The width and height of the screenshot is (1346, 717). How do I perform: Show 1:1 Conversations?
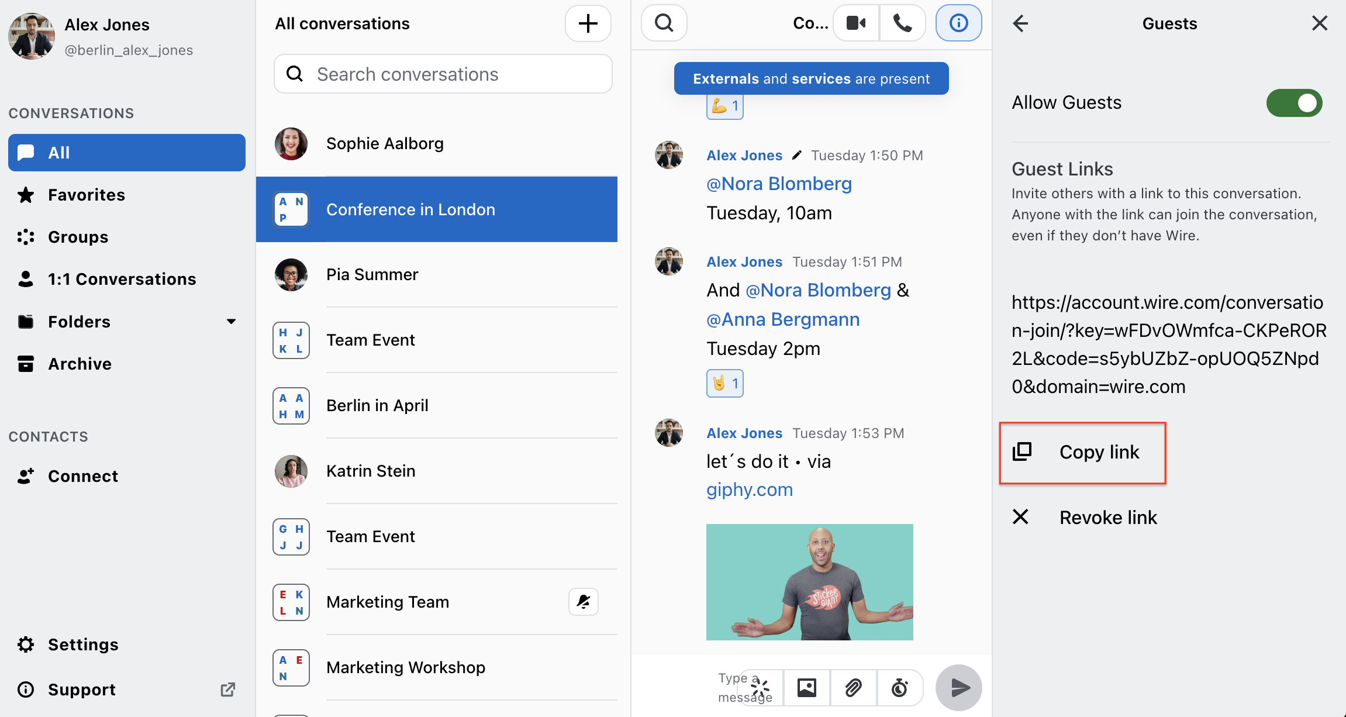127,279
